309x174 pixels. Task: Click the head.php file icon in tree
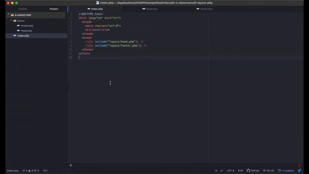pos(18,30)
